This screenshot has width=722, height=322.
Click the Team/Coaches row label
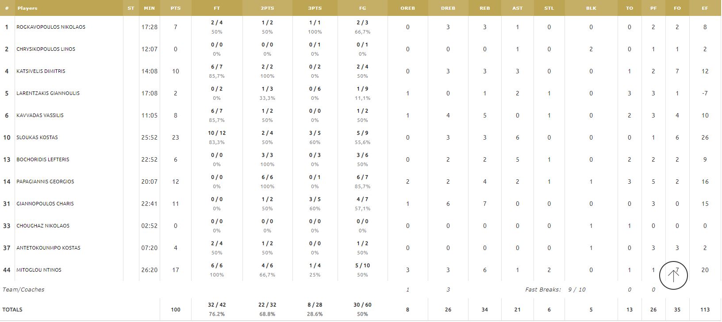(x=23, y=290)
